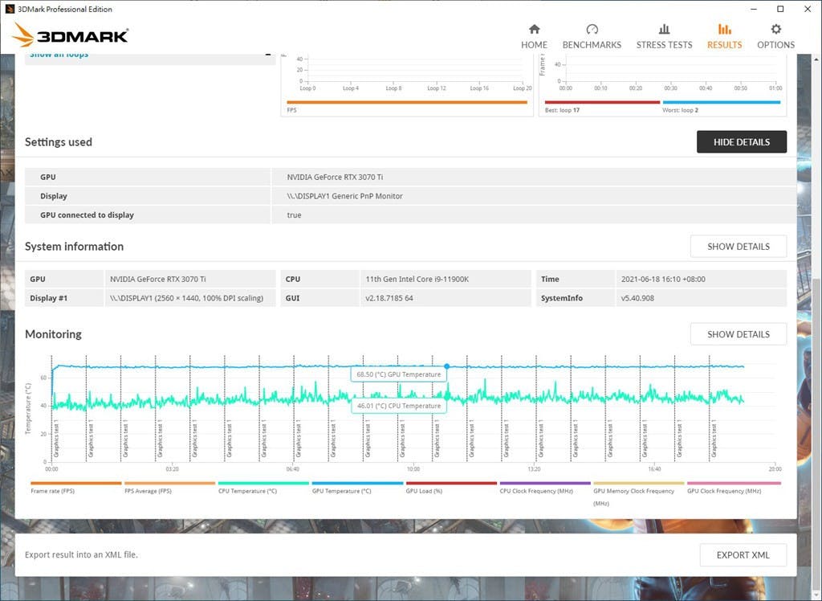
Task: Click the Settings used heading
Action: pyautogui.click(x=58, y=141)
